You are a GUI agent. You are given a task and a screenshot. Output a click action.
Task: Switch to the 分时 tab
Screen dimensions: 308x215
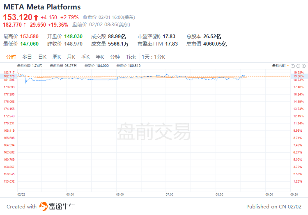11,57
